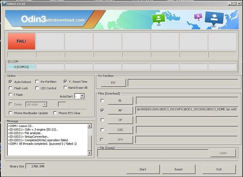Click 'Complete(Write) operation failed.' log line

click(x=38, y=140)
